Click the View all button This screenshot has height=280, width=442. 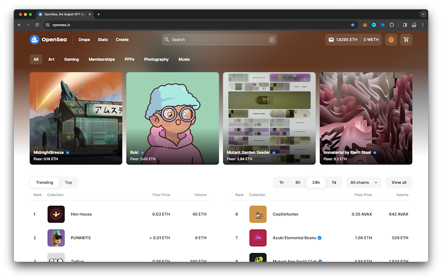click(x=399, y=182)
